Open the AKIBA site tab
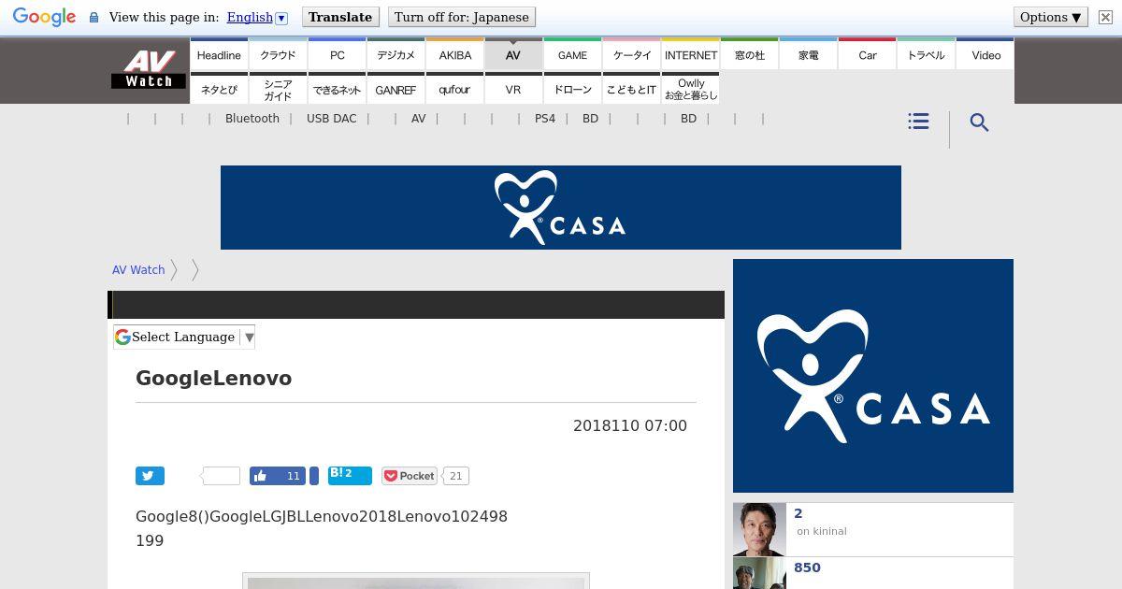The image size is (1122, 589). click(x=454, y=55)
